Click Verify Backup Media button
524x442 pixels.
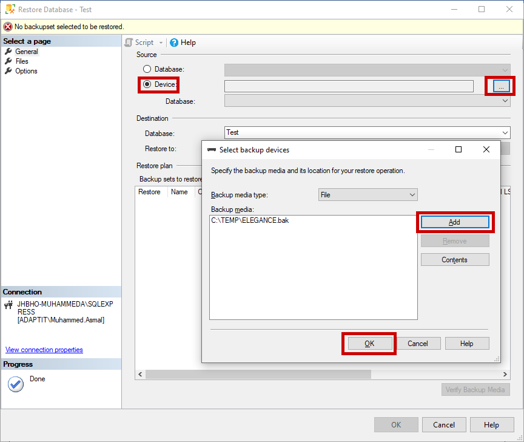[x=475, y=389]
